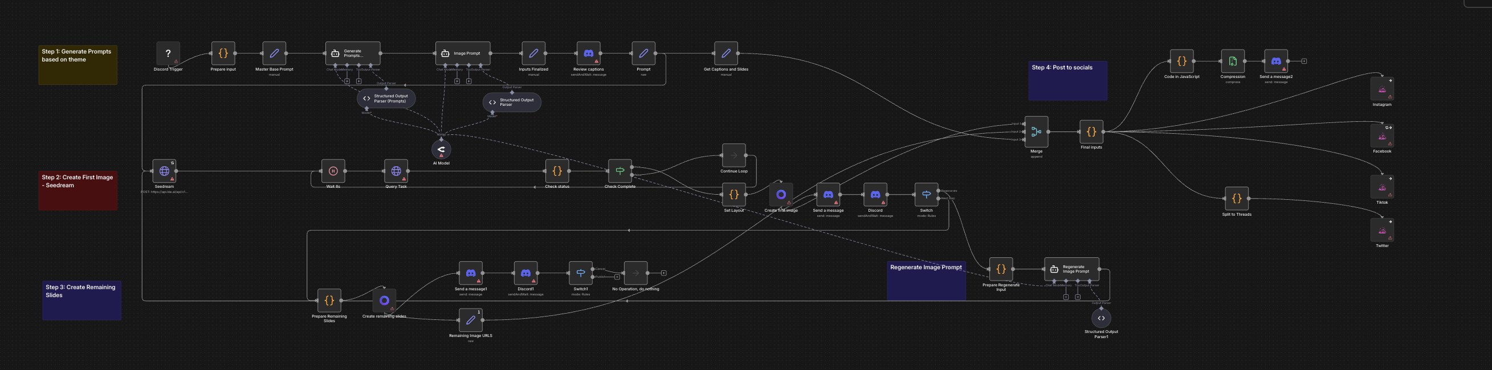Open the Wait 8s node

click(333, 171)
